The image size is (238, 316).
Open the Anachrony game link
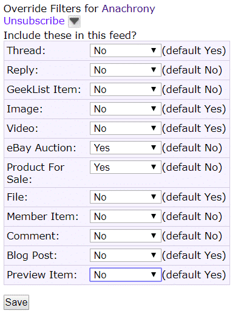(x=129, y=9)
